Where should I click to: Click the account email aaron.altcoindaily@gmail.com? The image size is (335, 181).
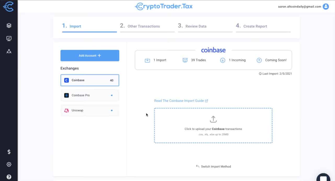299,7
